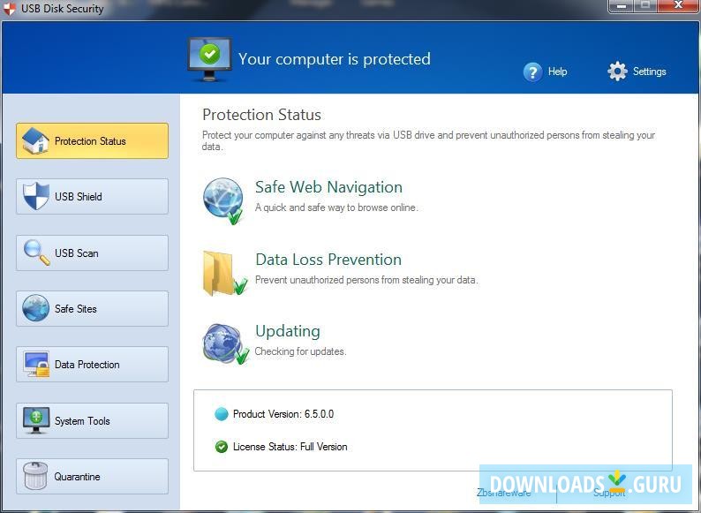701x513 pixels.
Task: Click the Updating heading link
Action: pyautogui.click(x=288, y=331)
